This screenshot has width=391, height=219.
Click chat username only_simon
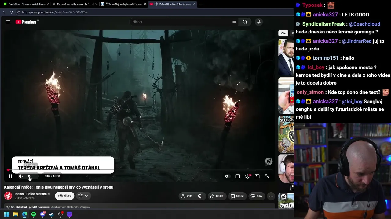click(x=310, y=92)
